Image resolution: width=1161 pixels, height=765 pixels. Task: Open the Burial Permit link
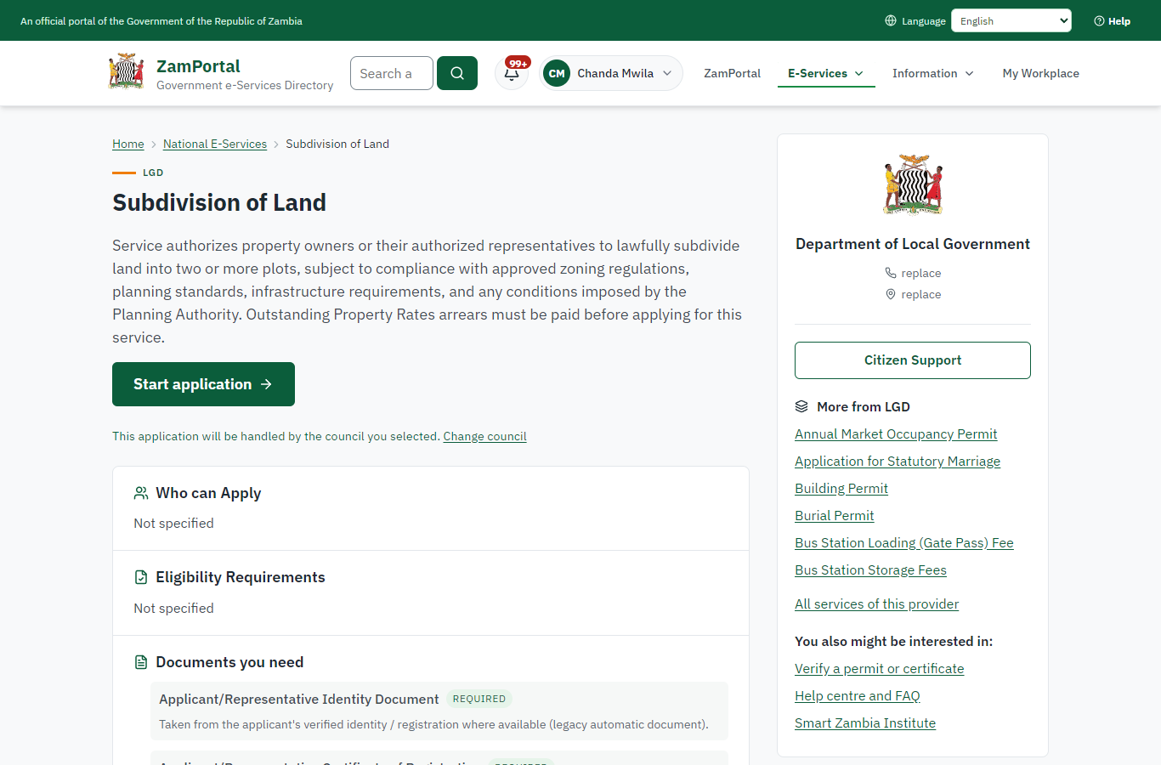(x=835, y=515)
